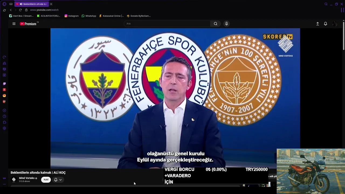Open GX Control speedometer sidebar icon
This screenshot has height=194, width=345.
pyautogui.click(x=4, y=57)
